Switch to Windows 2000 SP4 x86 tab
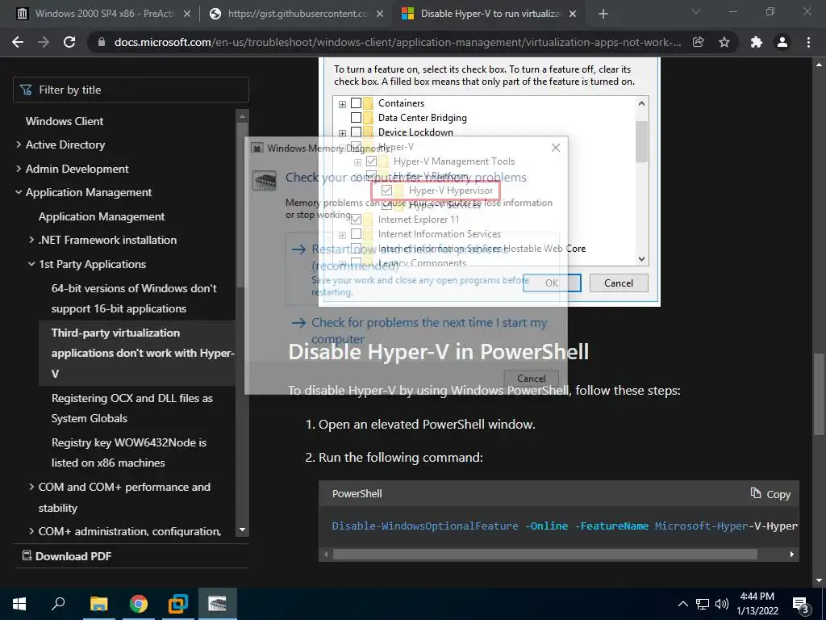This screenshot has width=826, height=620. [x=103, y=14]
